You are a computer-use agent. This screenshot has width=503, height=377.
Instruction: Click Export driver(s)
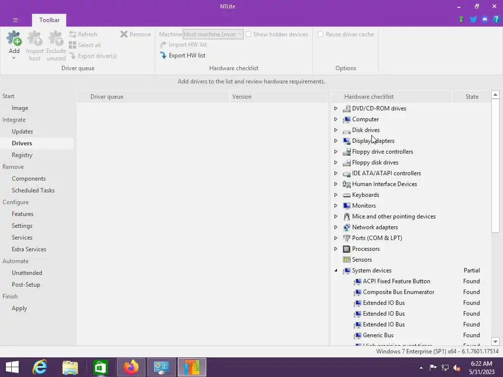93,56
